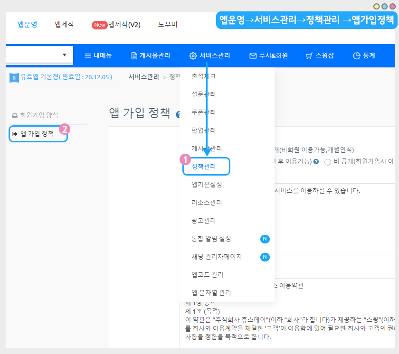Click the 통계 pie chart icon

356,56
